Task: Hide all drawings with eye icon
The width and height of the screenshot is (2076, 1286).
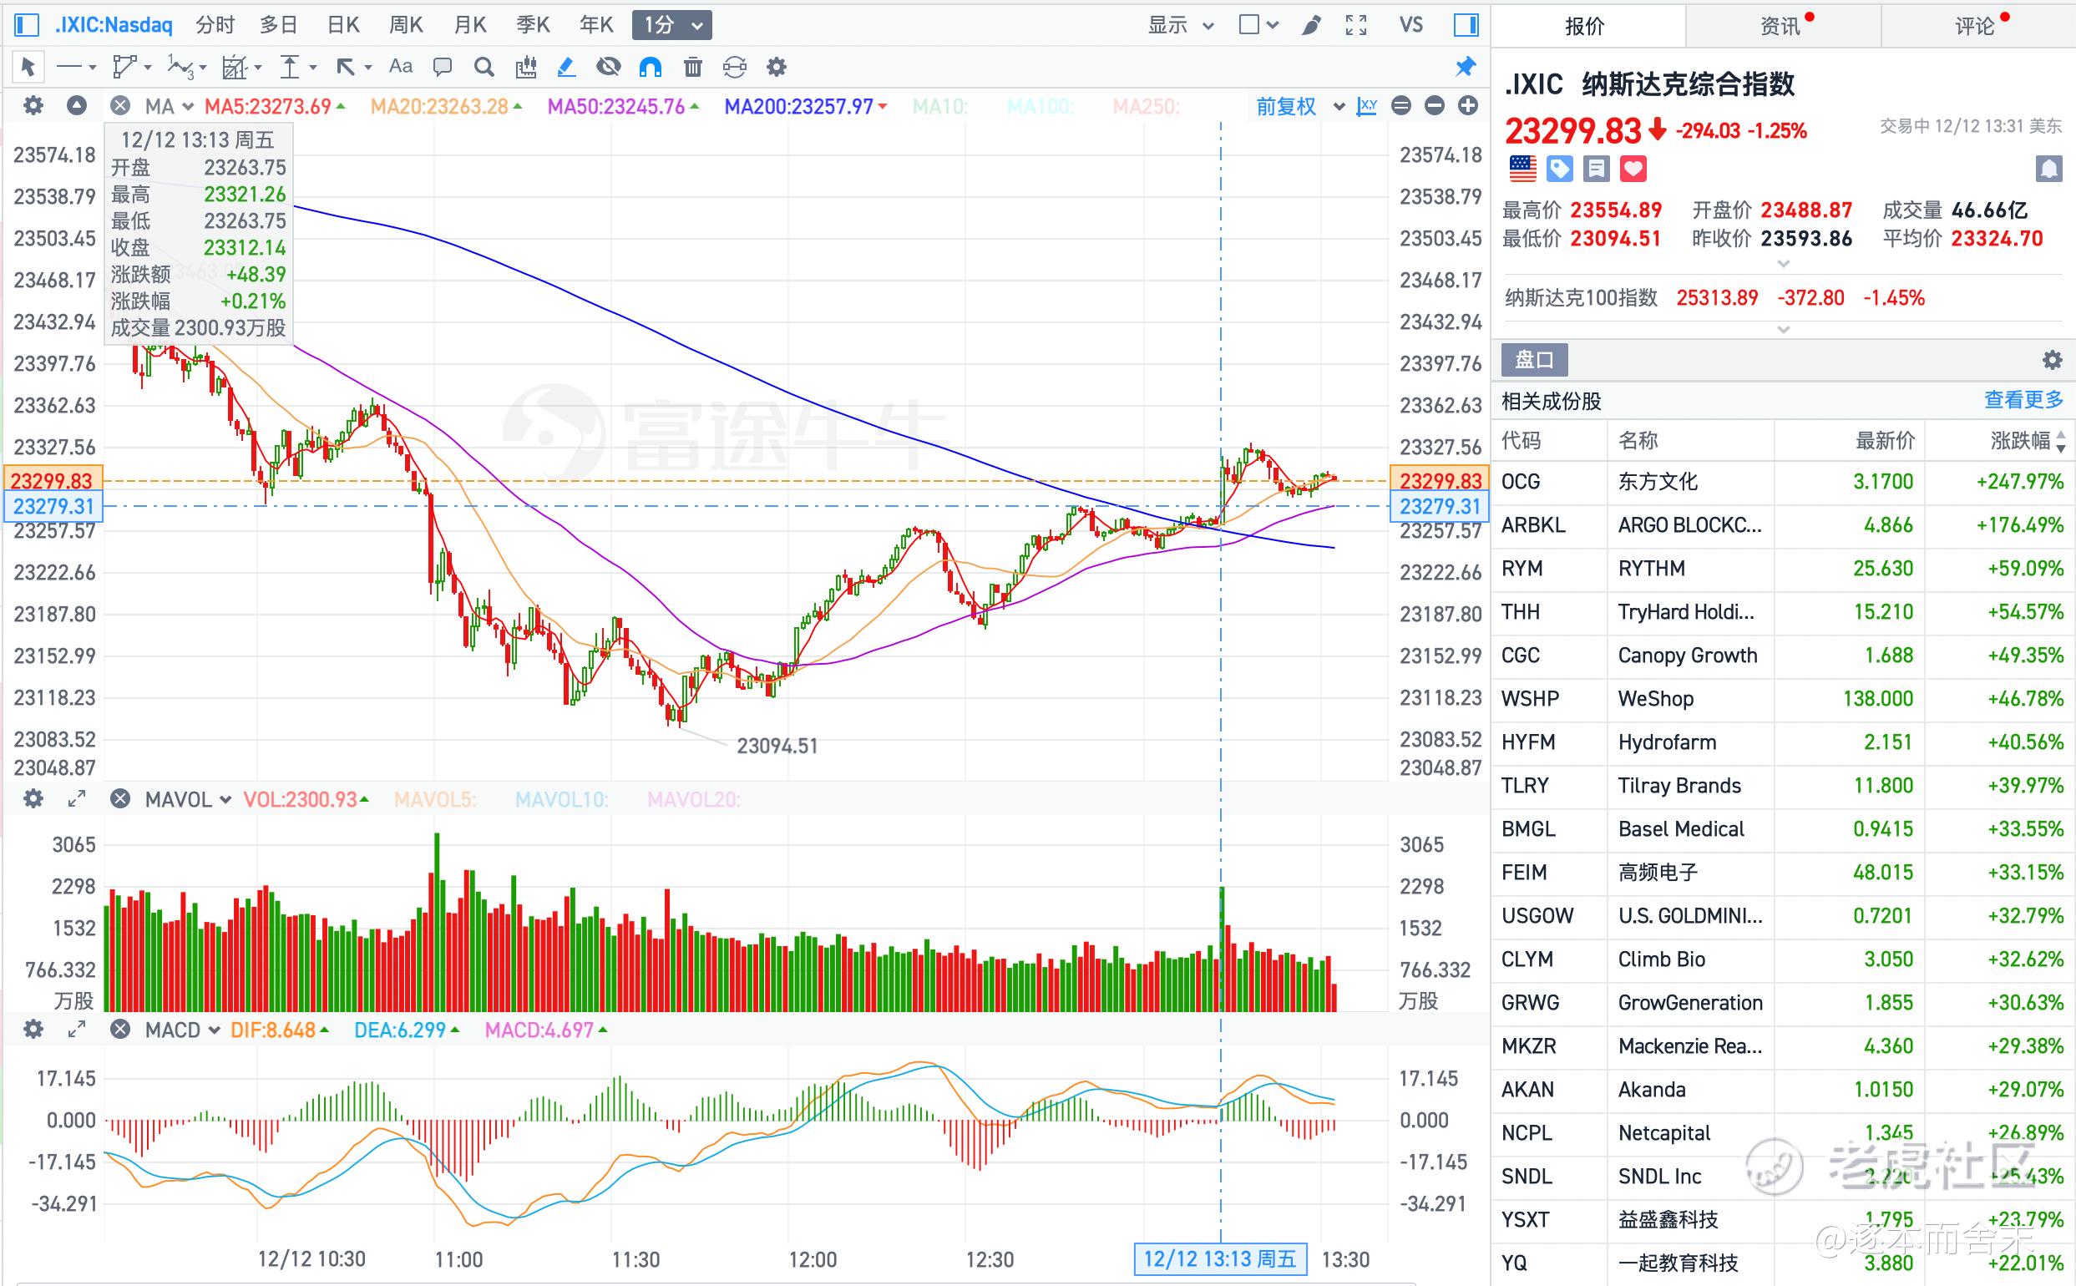Action: point(608,66)
